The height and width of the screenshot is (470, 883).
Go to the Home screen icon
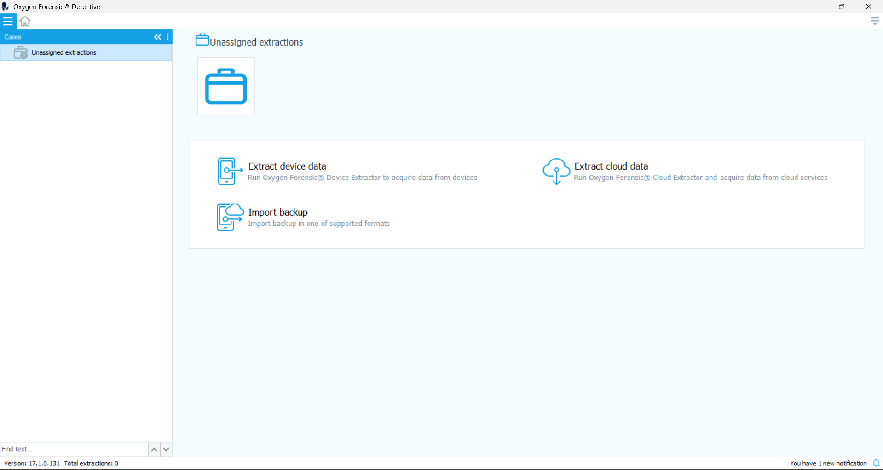click(25, 21)
